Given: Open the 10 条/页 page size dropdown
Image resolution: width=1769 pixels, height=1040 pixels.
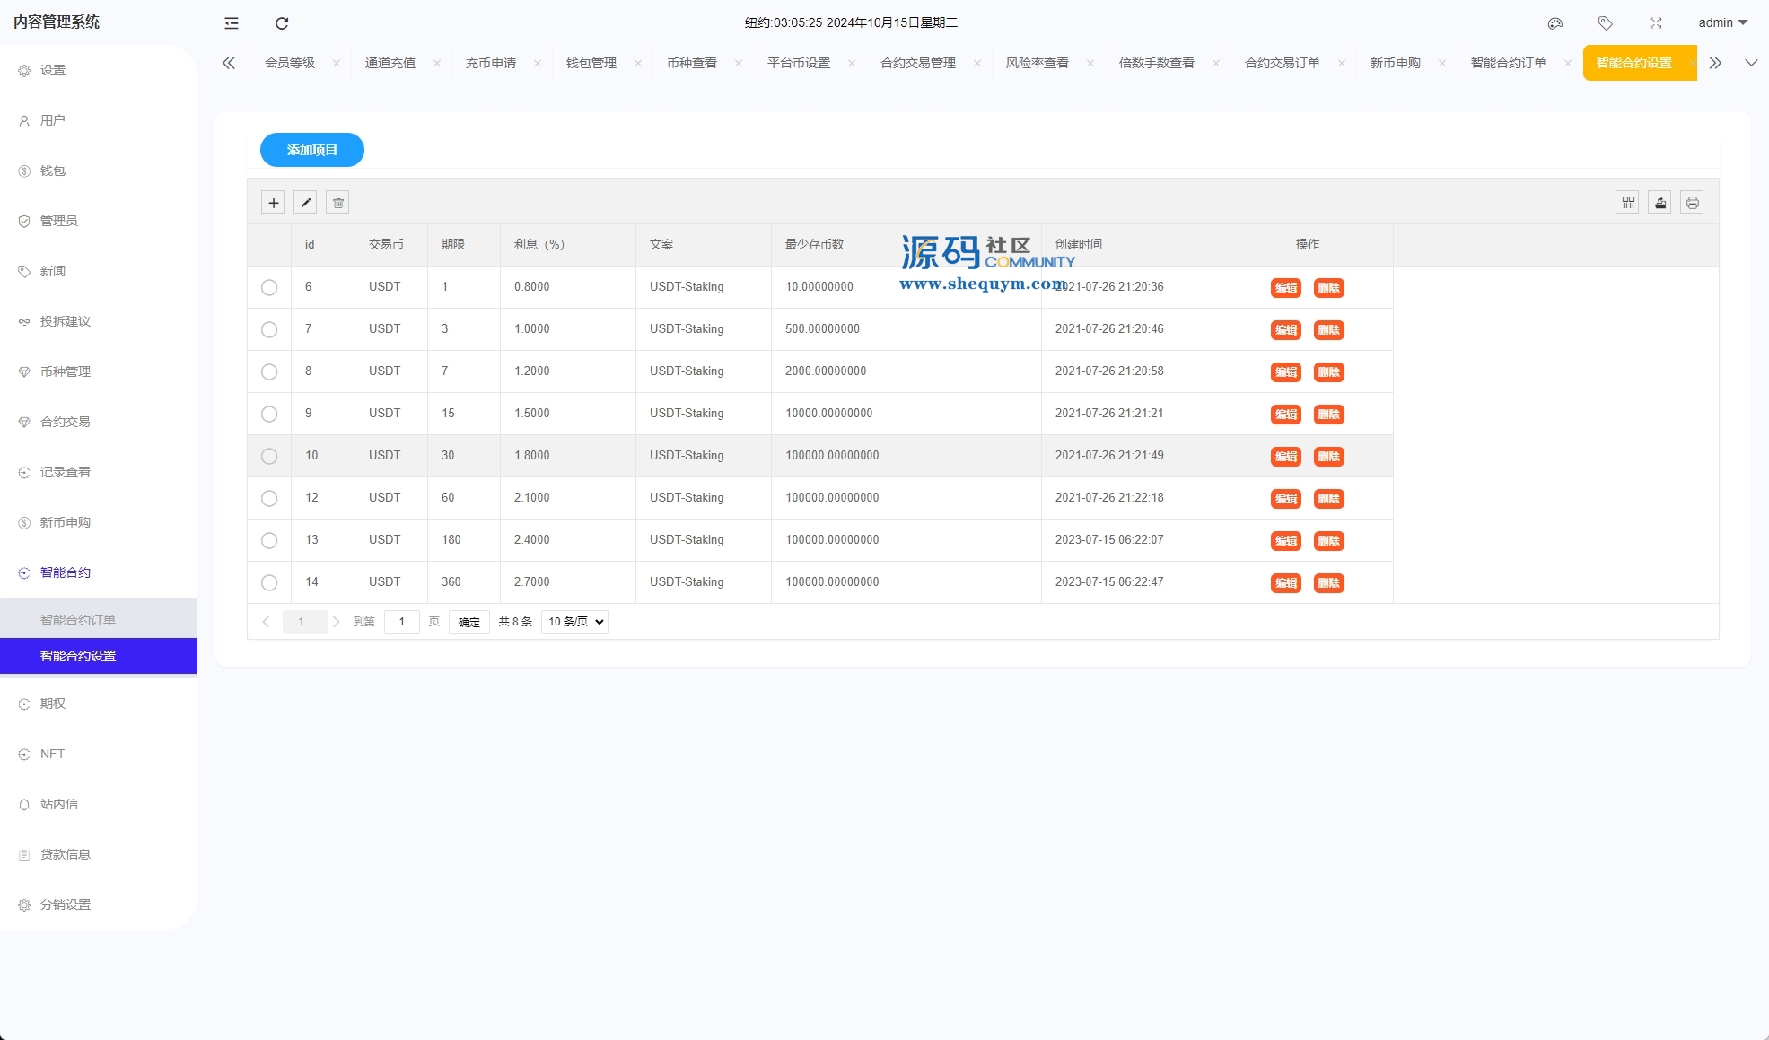Looking at the screenshot, I should (574, 622).
